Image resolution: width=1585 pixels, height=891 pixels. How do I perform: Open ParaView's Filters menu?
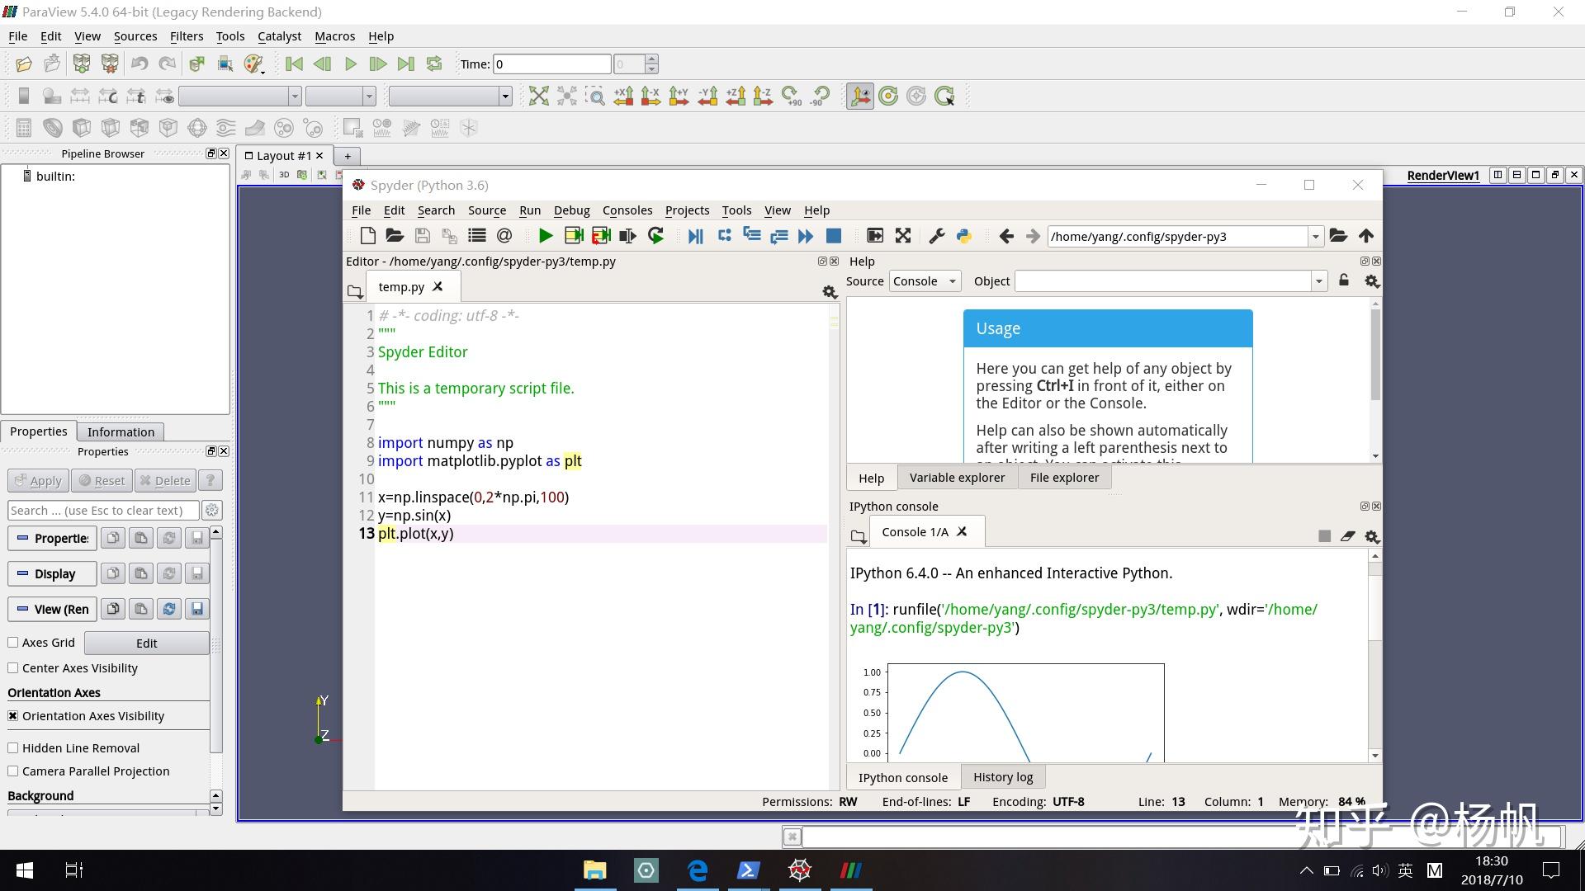coord(187,36)
